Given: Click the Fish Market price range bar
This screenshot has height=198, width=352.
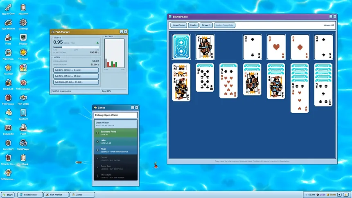Looking at the screenshot, I should point(76,47).
